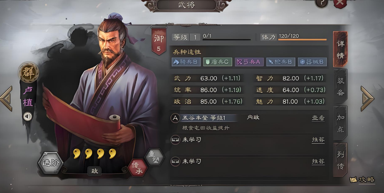Select the 弓兵A troop aptitude badge
The height and width of the screenshot is (193, 384).
click(249, 62)
